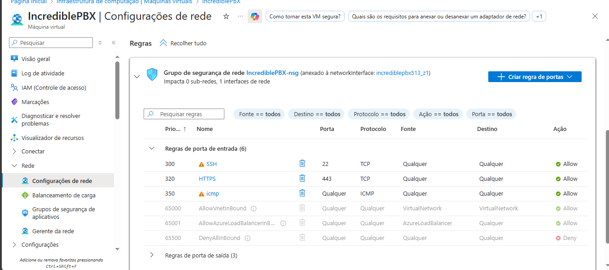This screenshot has height=270, width=609.
Task: Click the AllowVnetInBound rule name
Action: coord(223,209)
